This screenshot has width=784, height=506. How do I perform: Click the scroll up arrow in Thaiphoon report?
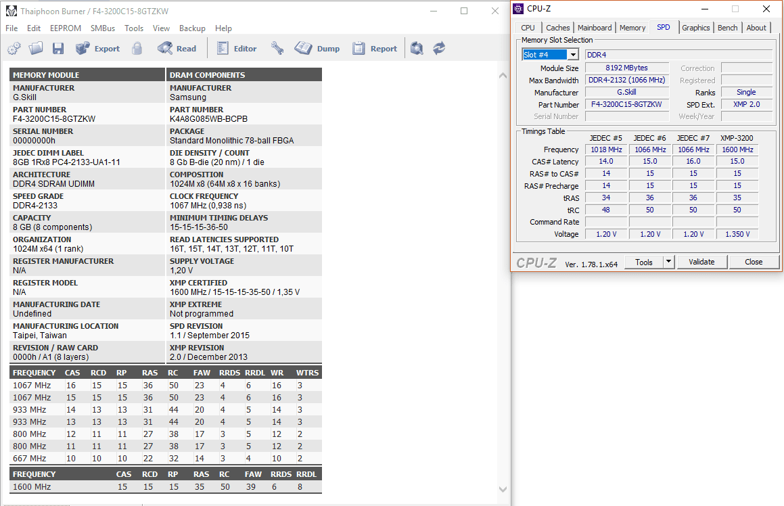tap(503, 76)
